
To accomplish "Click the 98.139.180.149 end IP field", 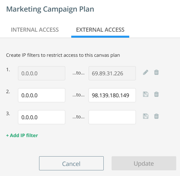I will pyautogui.click(x=112, y=95).
